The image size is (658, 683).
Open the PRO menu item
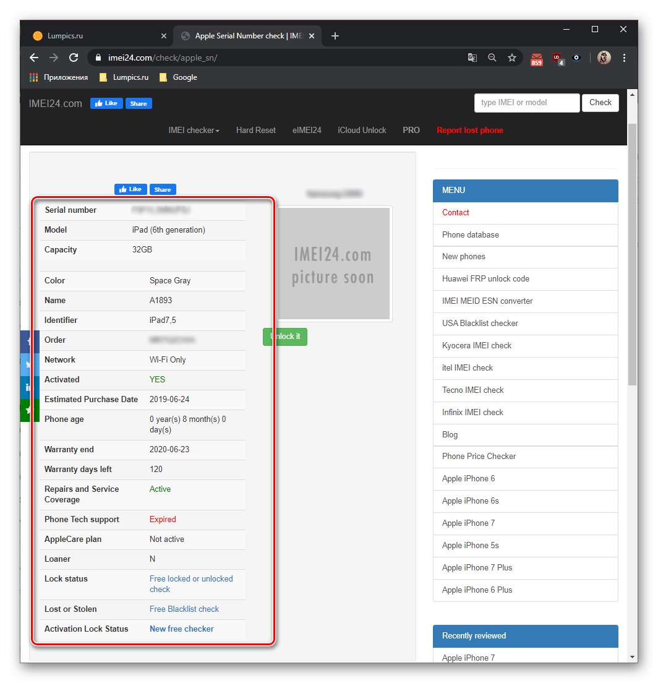(411, 131)
